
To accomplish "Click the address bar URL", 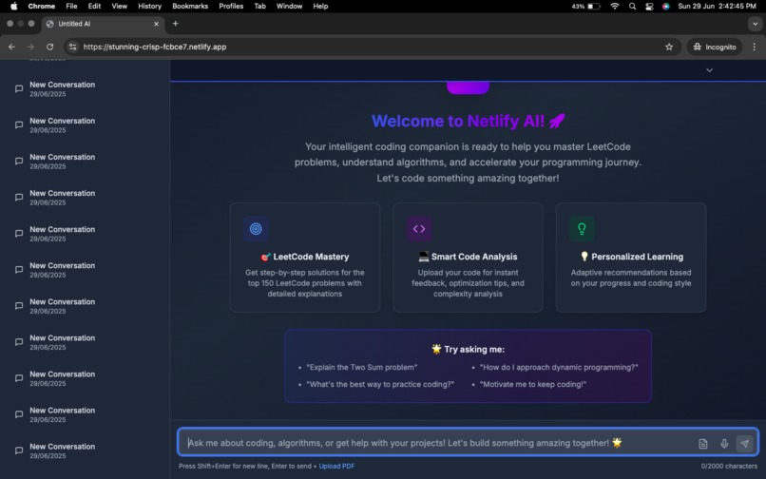I will [x=154, y=47].
